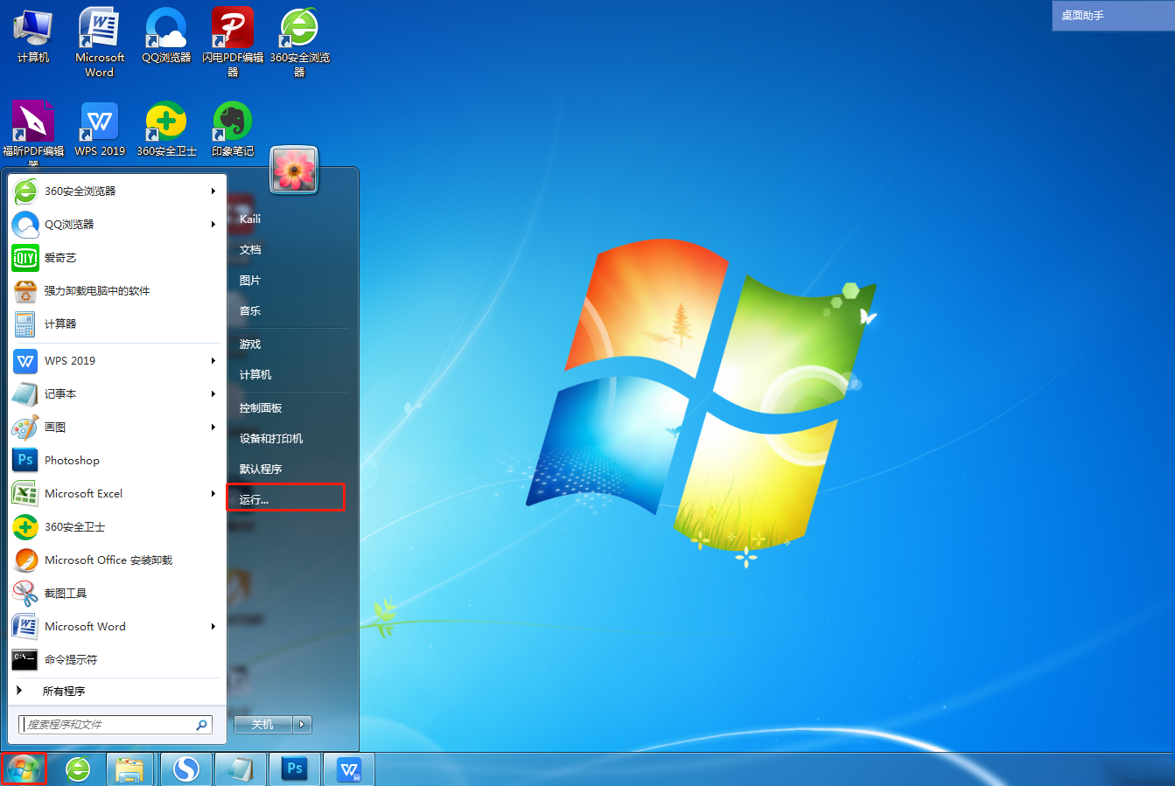The width and height of the screenshot is (1175, 786).
Task: Open 截图工具 from the Start menu
Action: click(x=117, y=593)
